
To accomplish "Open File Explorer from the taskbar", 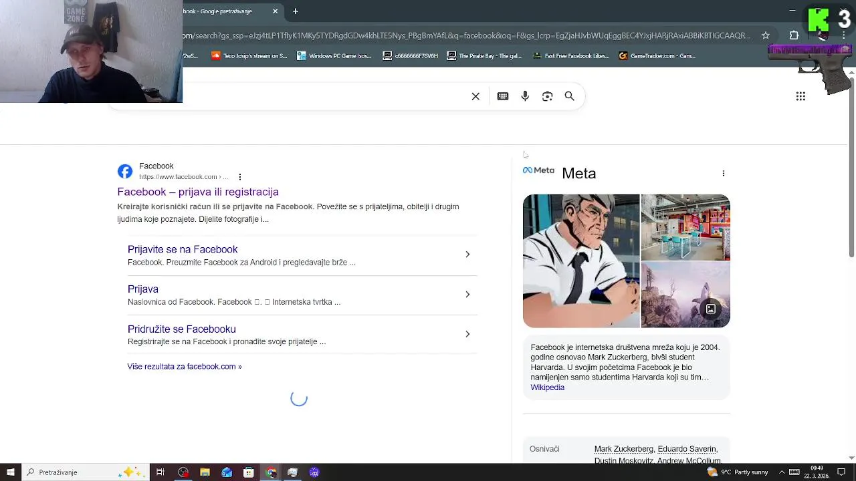I will (x=205, y=472).
